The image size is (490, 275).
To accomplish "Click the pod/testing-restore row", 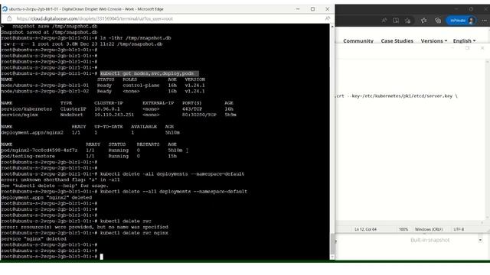I will click(x=89, y=156).
